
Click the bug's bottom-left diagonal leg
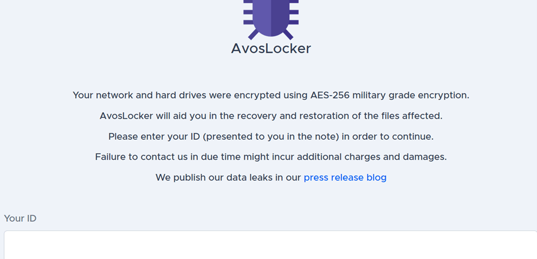coord(253,34)
